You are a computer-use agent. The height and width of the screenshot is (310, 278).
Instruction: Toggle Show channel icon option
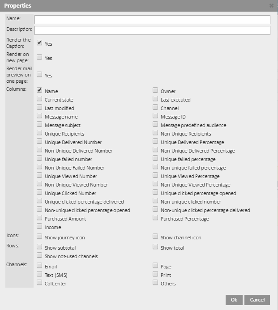pyautogui.click(x=155, y=237)
